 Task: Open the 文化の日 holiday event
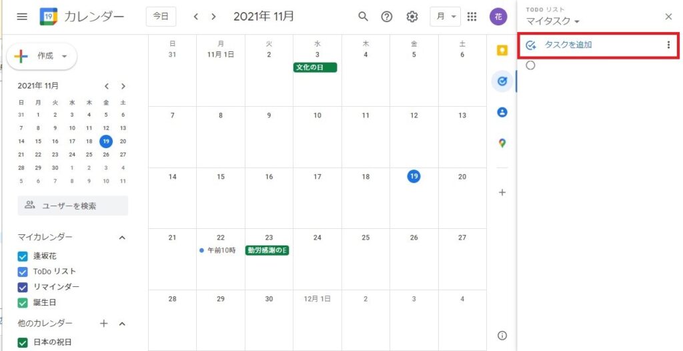(315, 67)
